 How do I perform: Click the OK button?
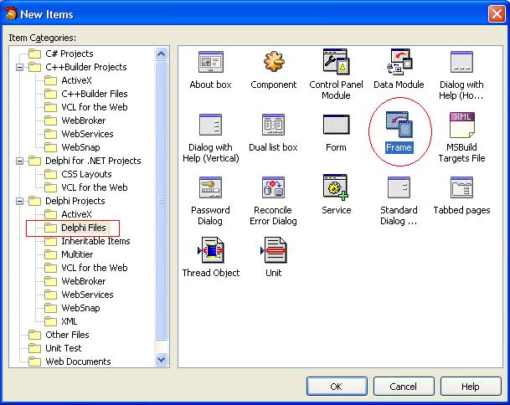[x=336, y=387]
